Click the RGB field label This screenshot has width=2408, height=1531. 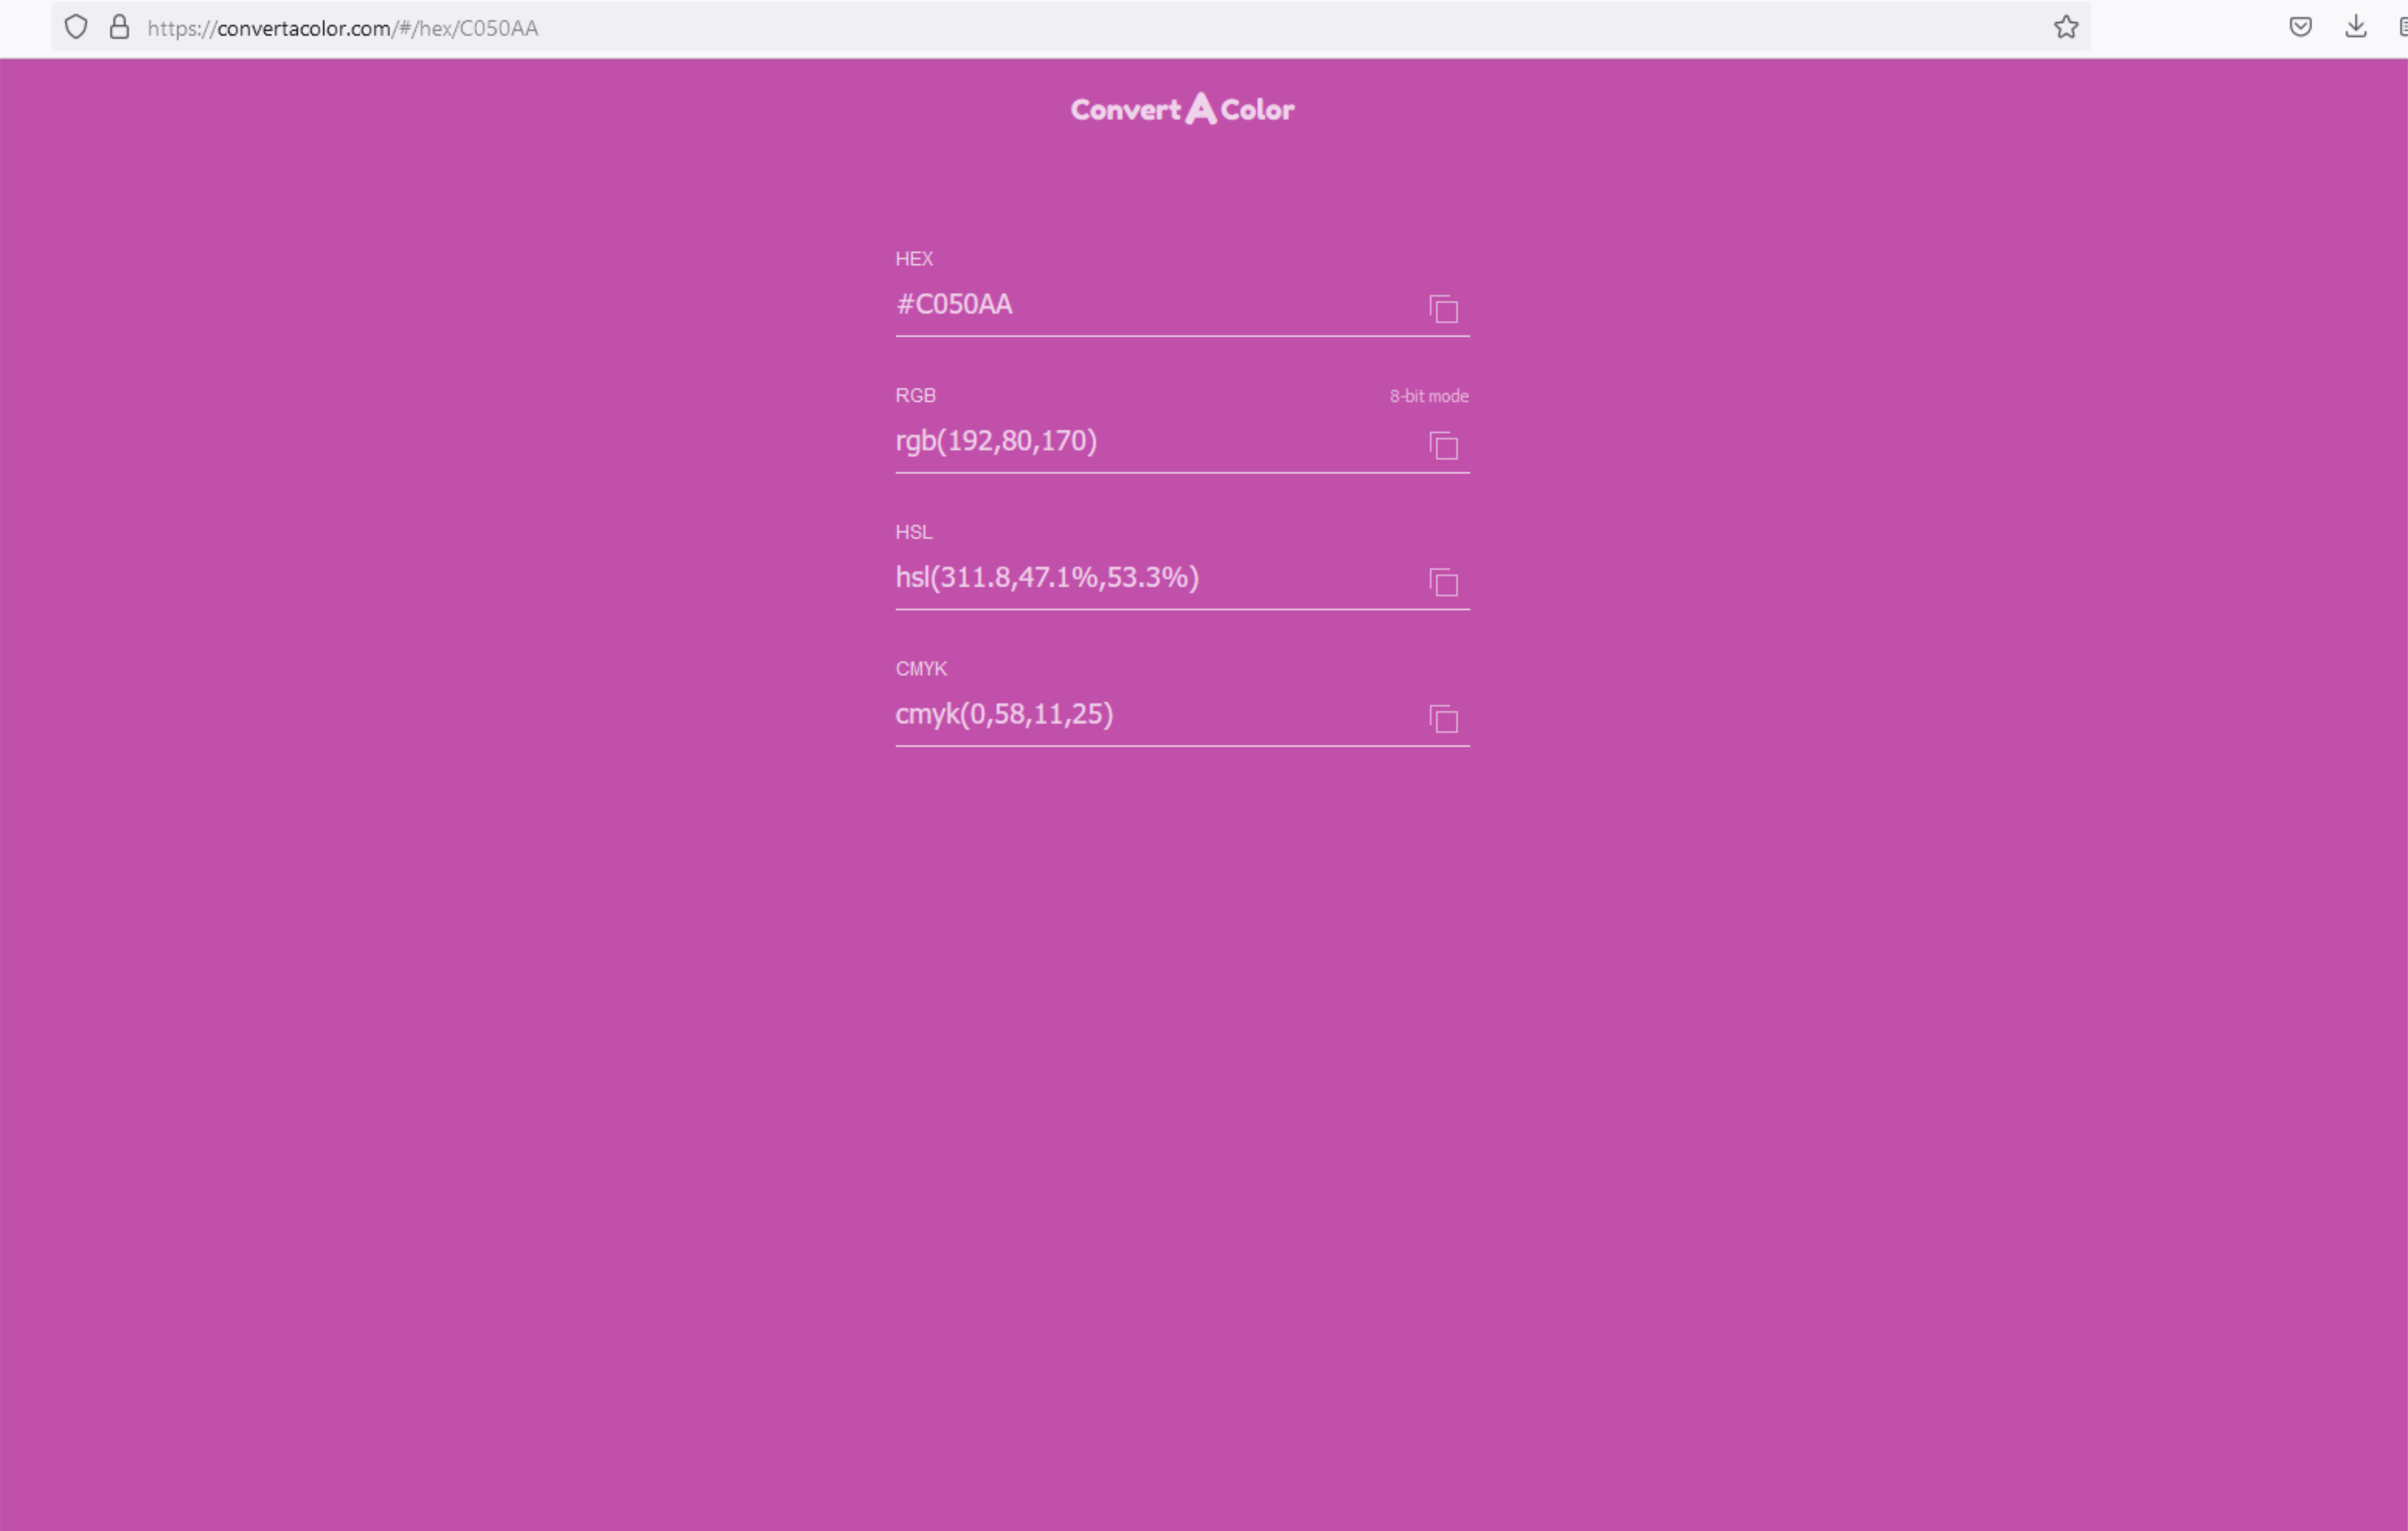(915, 395)
